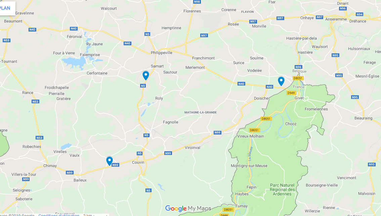Click the Fagnolle village label
381x216 pixels.
[171, 122]
